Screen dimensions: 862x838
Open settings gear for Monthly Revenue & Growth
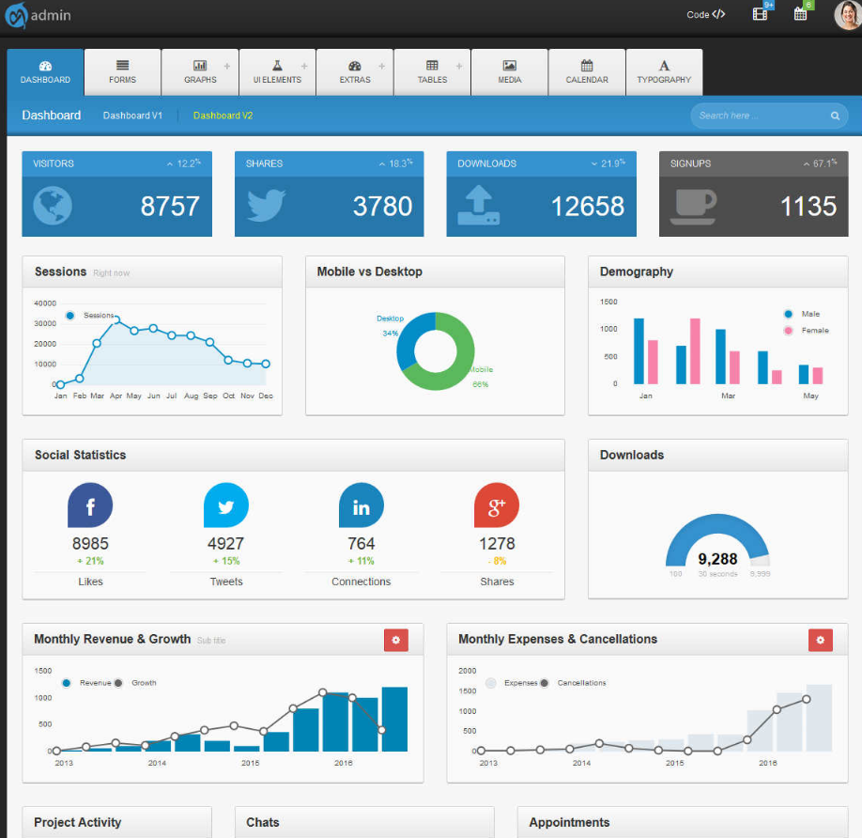pyautogui.click(x=395, y=640)
